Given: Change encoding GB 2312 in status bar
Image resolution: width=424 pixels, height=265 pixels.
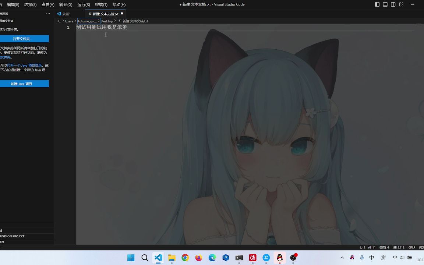Looking at the screenshot, I should [399, 247].
